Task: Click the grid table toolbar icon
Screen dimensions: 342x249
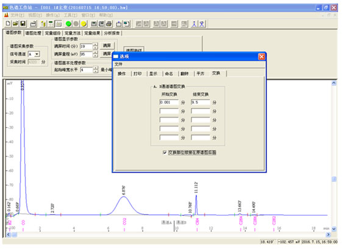Action: click(59, 24)
